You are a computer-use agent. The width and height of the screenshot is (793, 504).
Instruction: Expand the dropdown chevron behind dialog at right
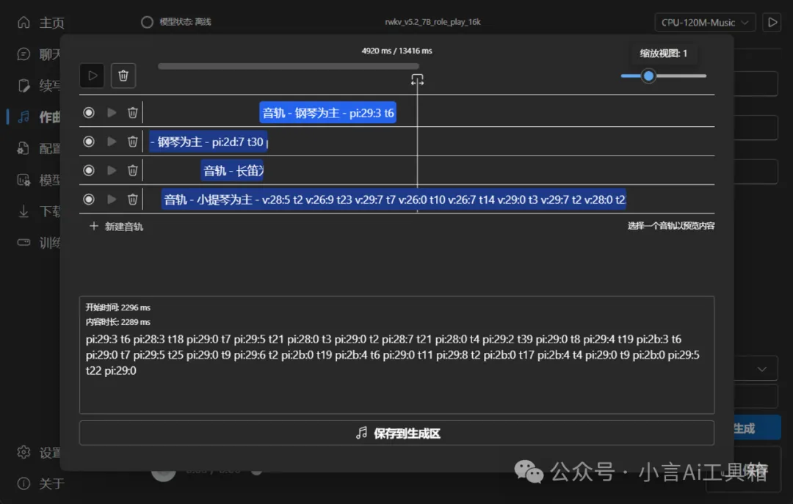pos(761,369)
